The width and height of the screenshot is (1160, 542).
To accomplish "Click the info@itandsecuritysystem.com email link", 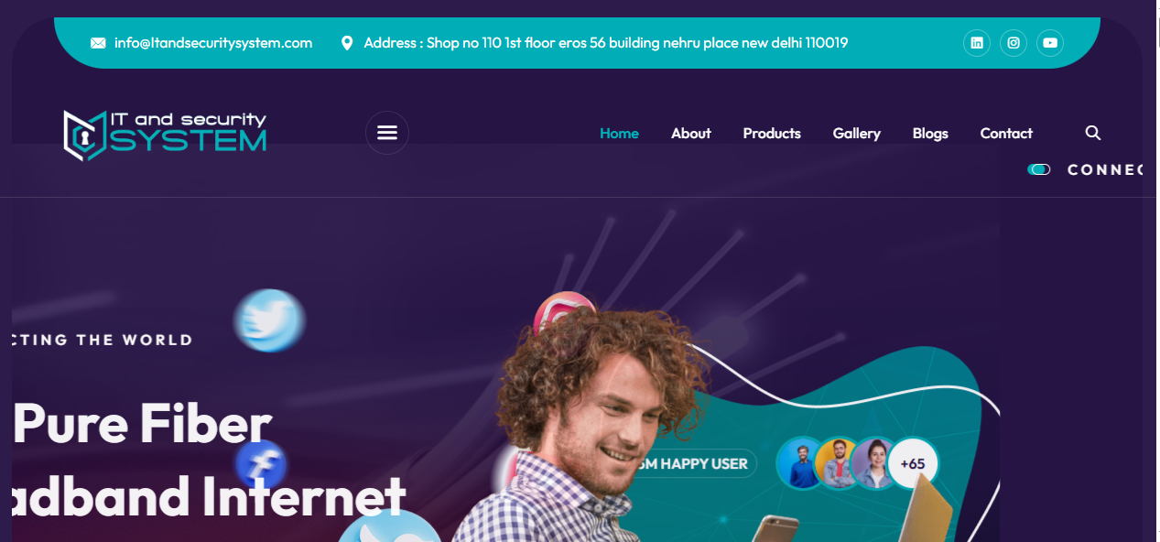I will click(x=213, y=43).
